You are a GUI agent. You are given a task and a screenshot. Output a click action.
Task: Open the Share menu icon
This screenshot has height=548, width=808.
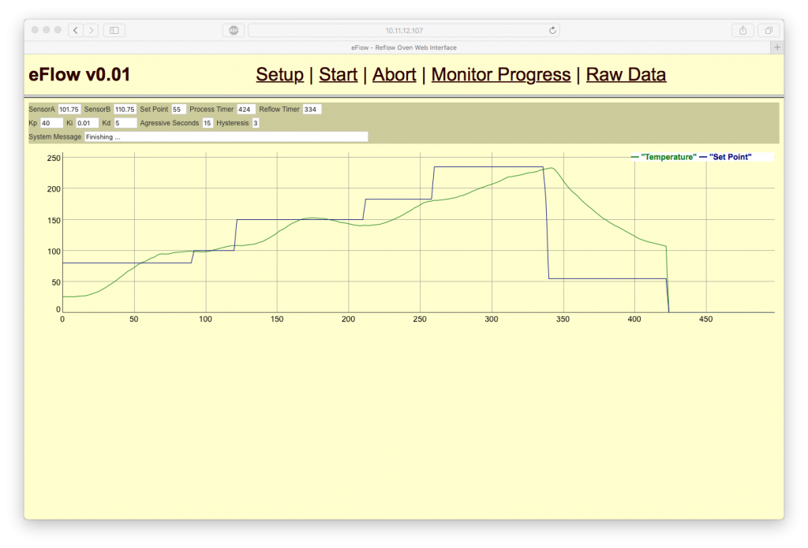click(743, 30)
